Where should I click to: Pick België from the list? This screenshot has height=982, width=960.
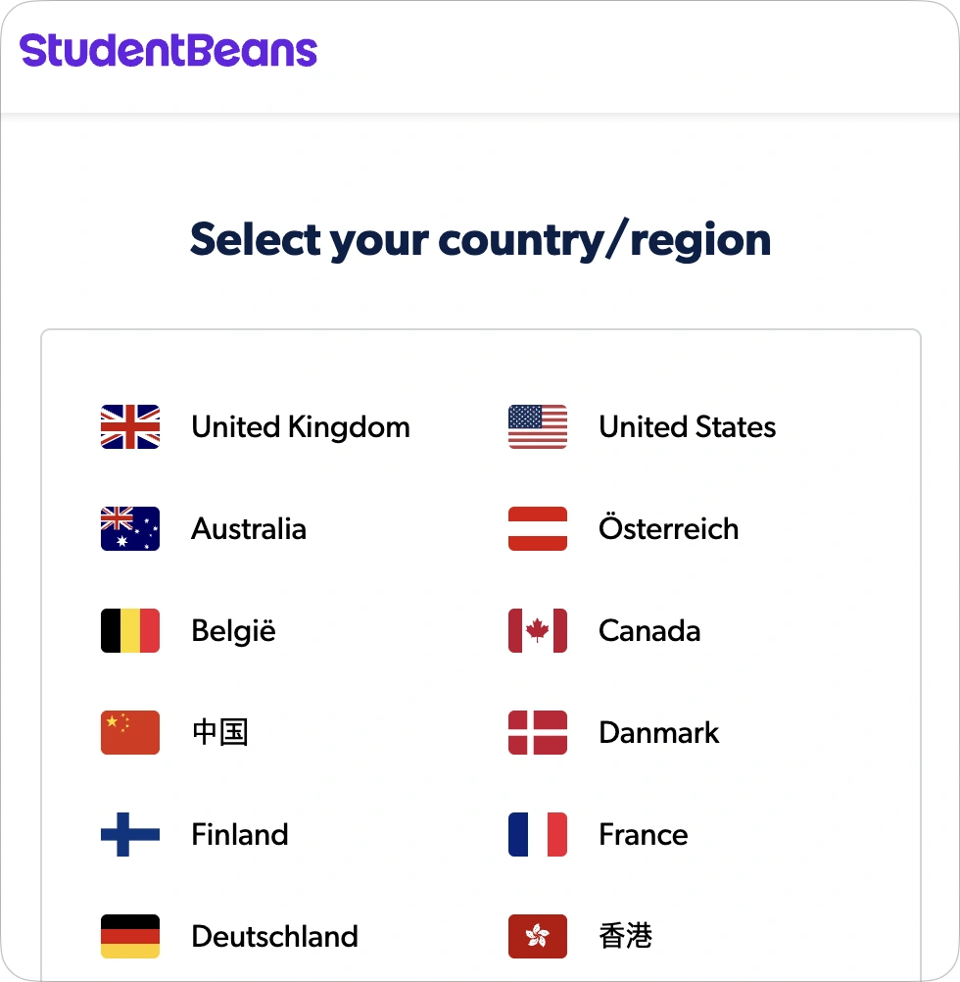pyautogui.click(x=233, y=631)
